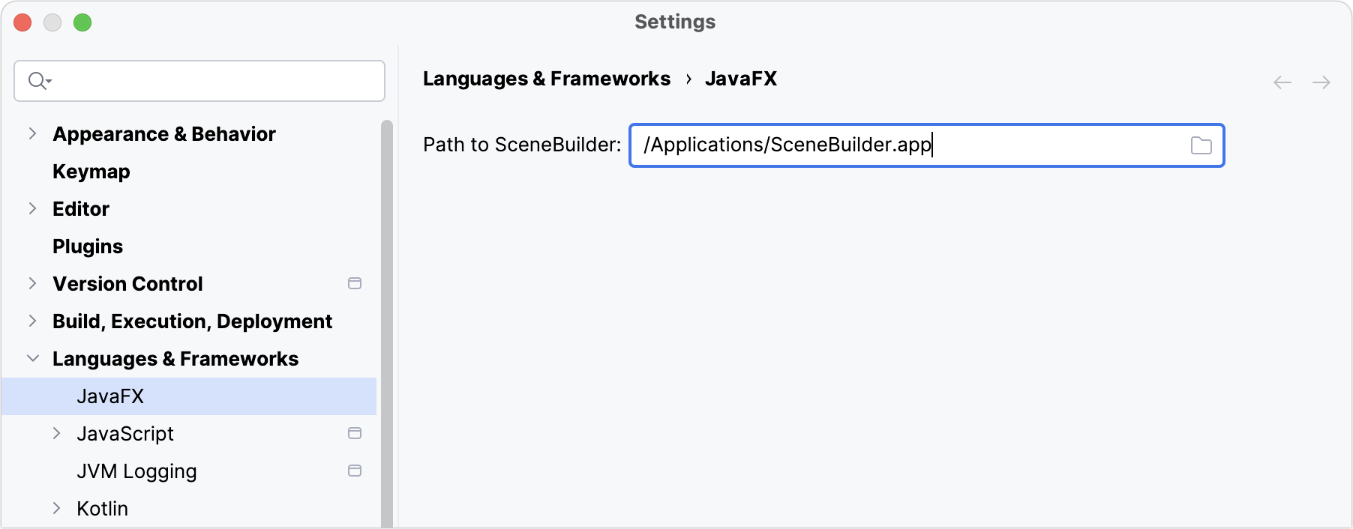Expand the Editor settings node
Image resolution: width=1353 pixels, height=529 pixels.
pos(32,208)
